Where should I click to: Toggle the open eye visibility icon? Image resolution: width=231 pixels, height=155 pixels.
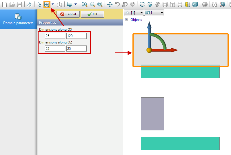pyautogui.click(x=150, y=4)
